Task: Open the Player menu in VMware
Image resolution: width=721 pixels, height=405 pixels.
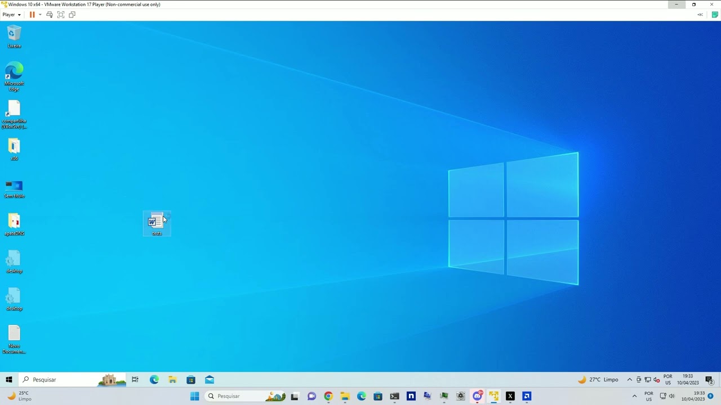Action: [x=11, y=15]
